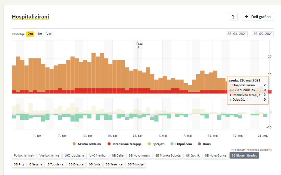Toggle Odpuščeni series in the legend

[x=181, y=144]
